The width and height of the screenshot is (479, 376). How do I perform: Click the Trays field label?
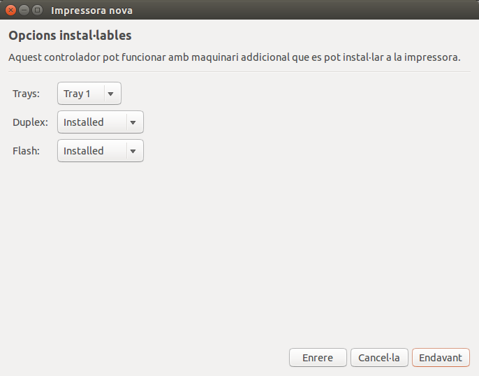pyautogui.click(x=27, y=94)
